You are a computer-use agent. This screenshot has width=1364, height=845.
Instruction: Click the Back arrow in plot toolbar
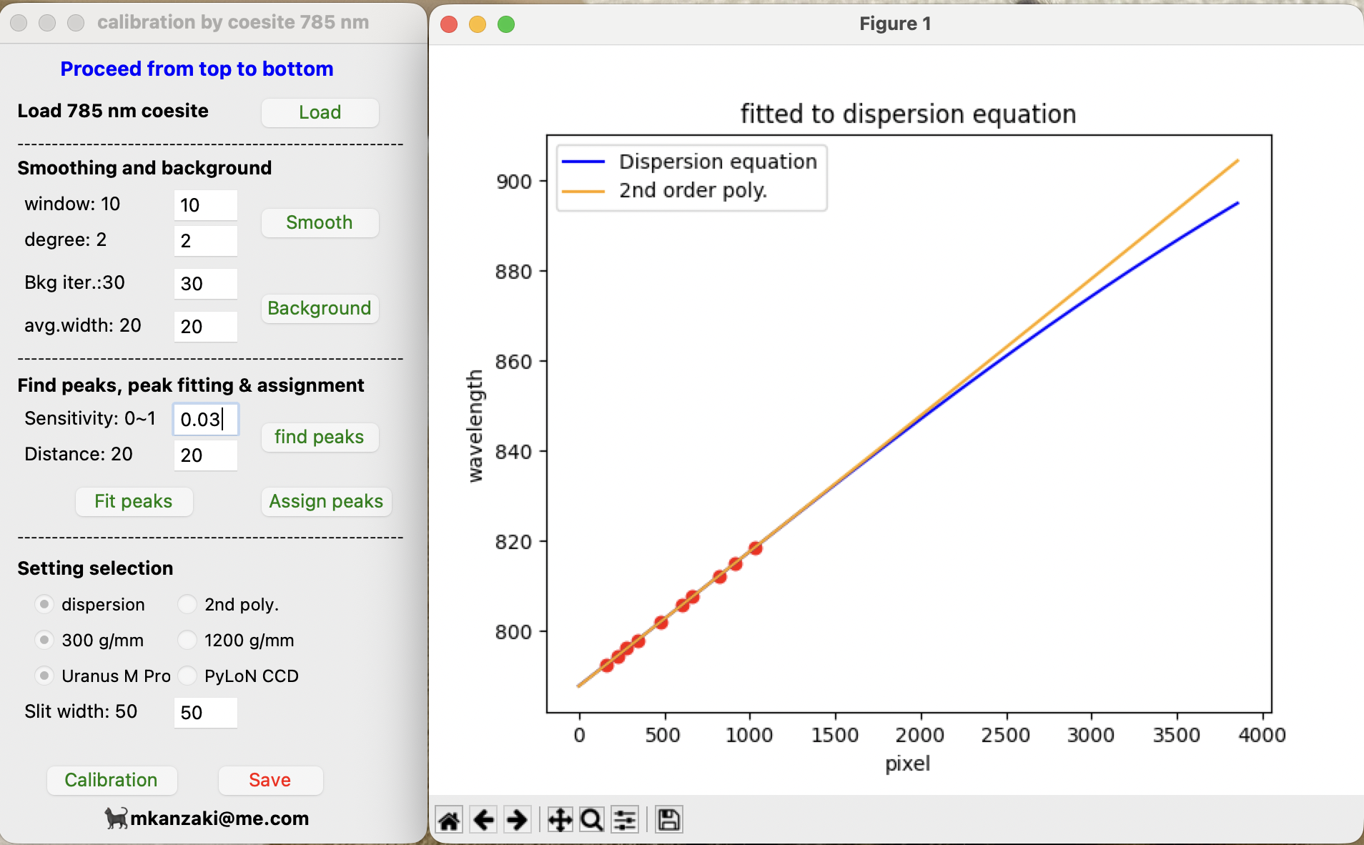(484, 819)
